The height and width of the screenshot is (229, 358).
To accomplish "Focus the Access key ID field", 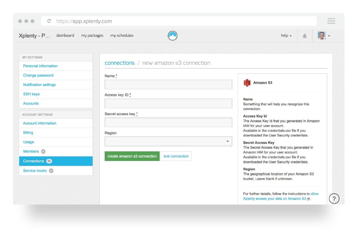I will pyautogui.click(x=168, y=103).
